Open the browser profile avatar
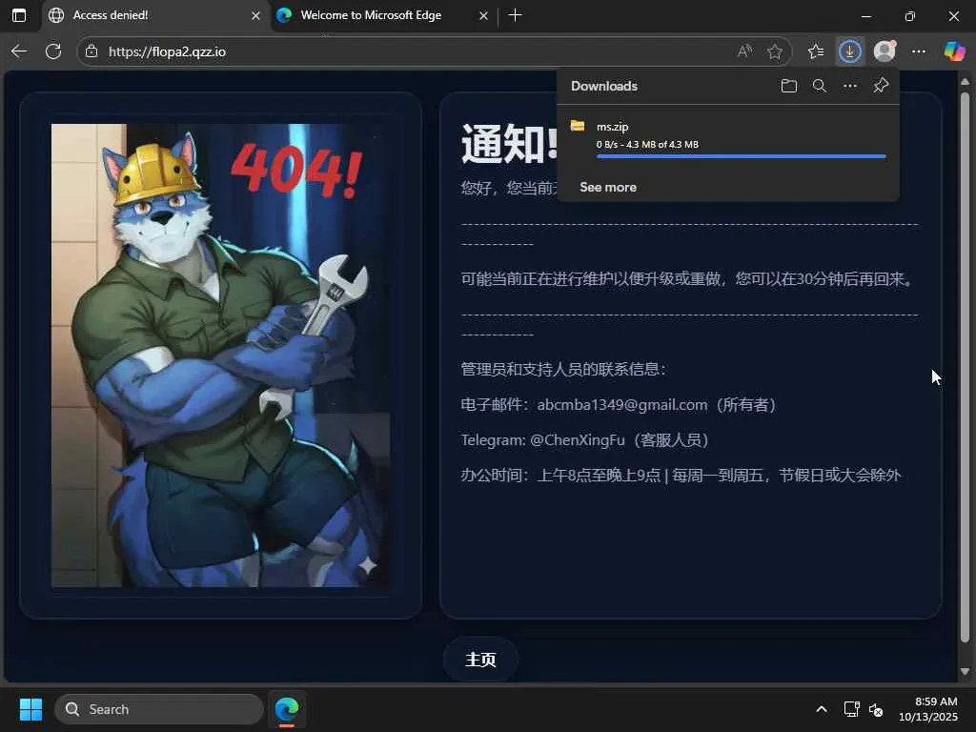Image resolution: width=976 pixels, height=732 pixels. point(884,51)
